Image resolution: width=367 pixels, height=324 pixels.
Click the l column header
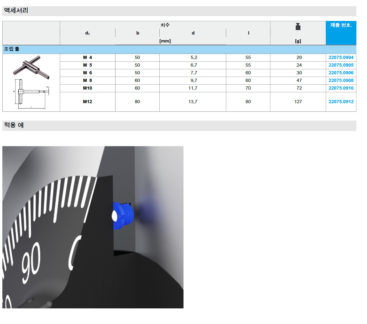248,33
